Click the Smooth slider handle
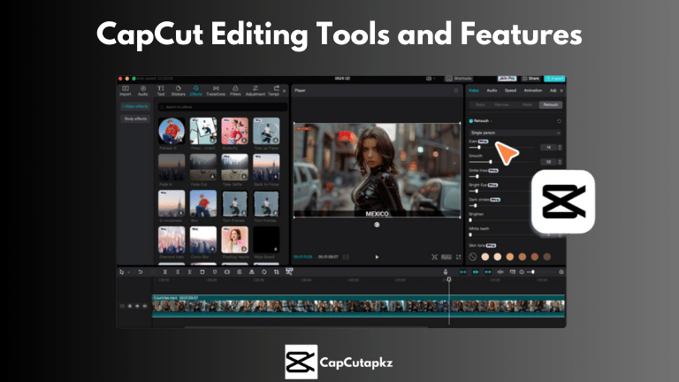679x382 pixels. pyautogui.click(x=490, y=162)
